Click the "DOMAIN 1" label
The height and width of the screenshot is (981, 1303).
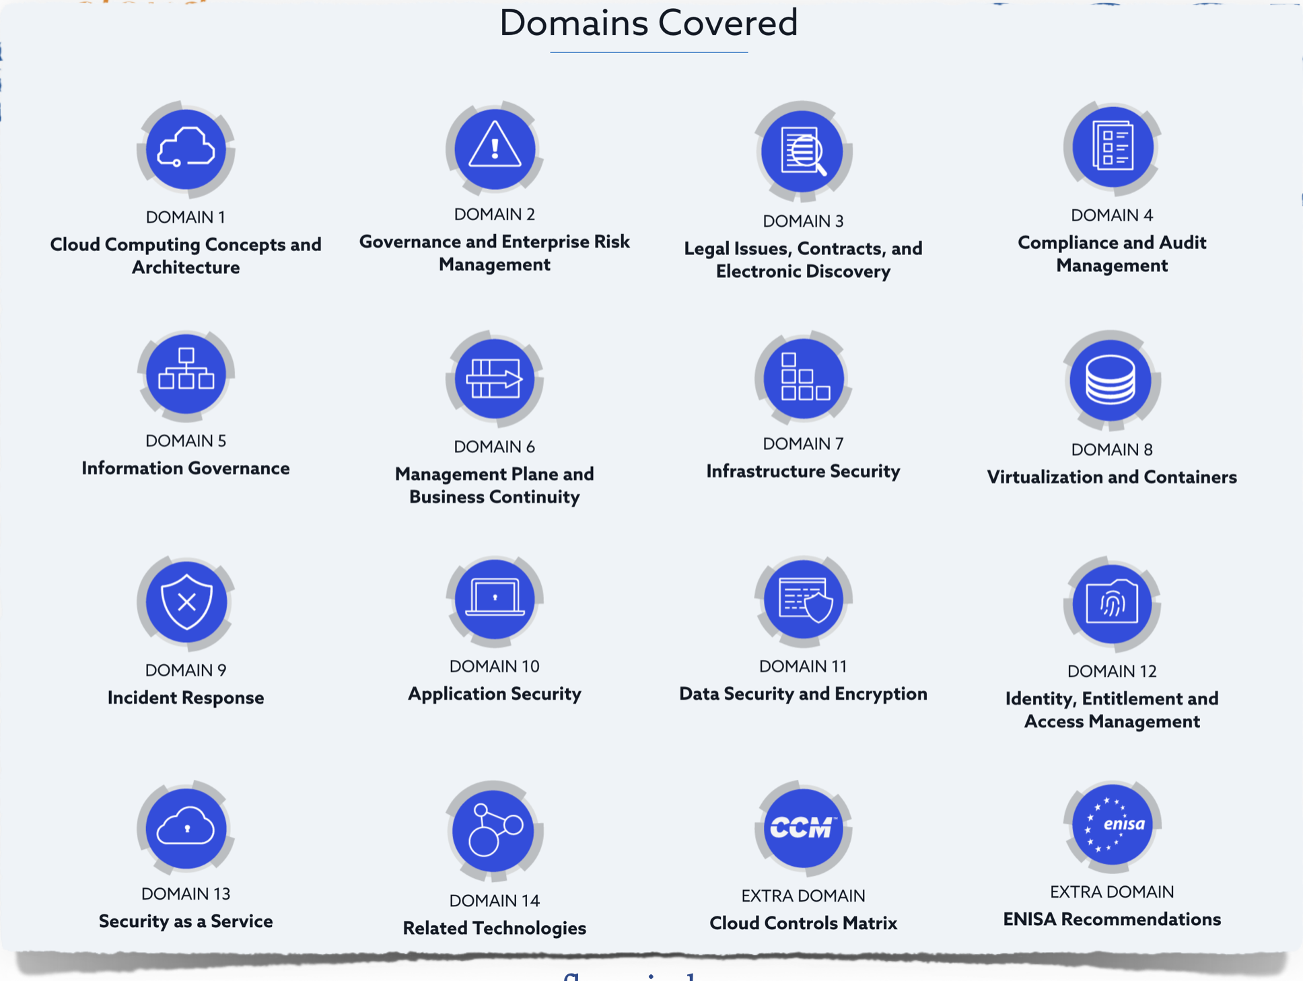coord(186,217)
